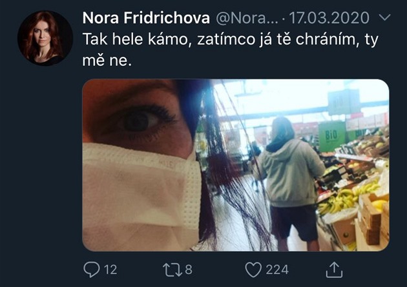Click the bananas in the produce display

346,198
